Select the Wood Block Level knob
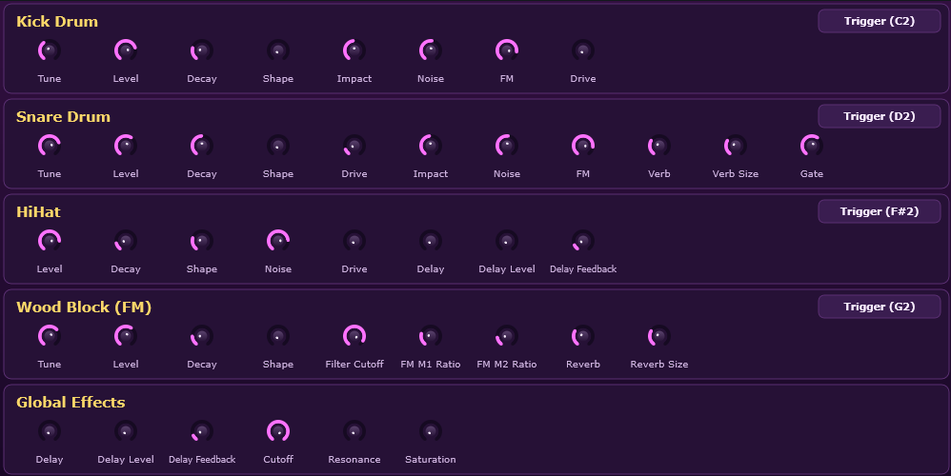 [x=126, y=335]
